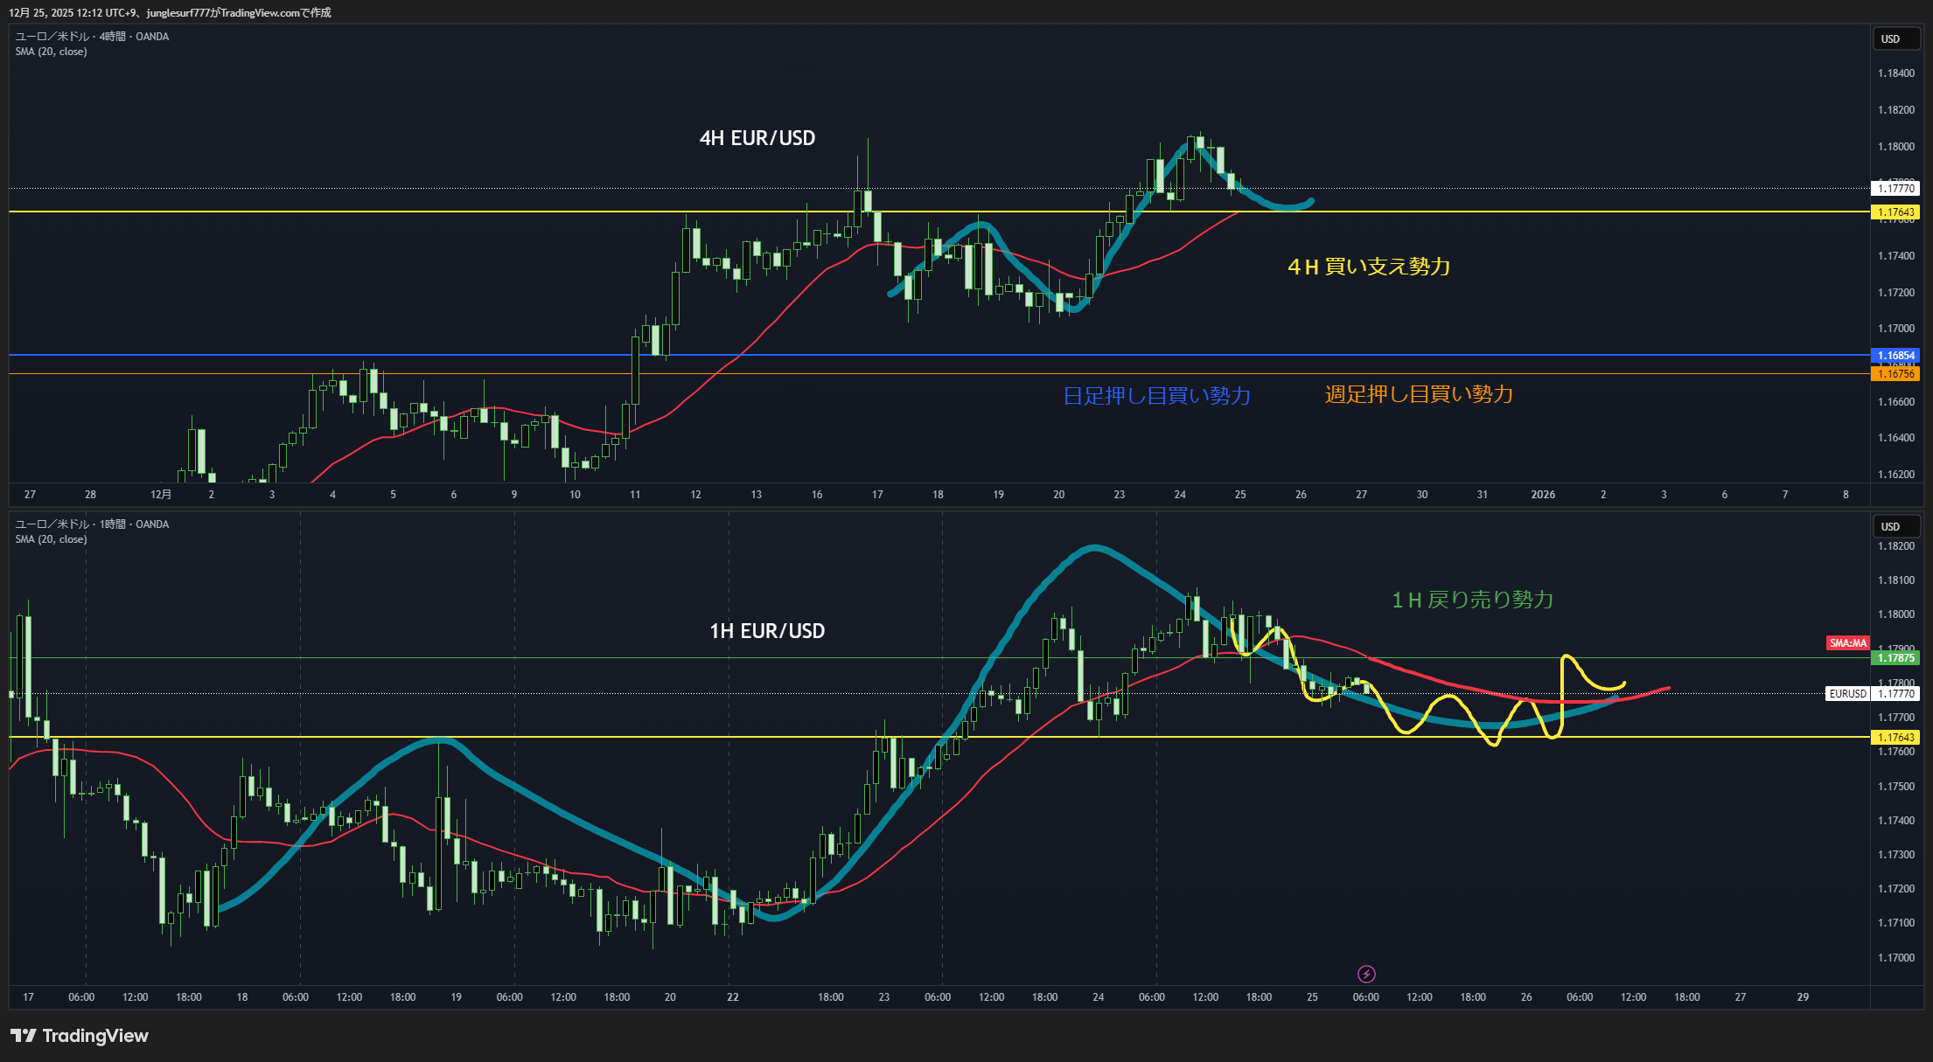Select the 4時間 OANDA symbol title of the top chart
The width and height of the screenshot is (1933, 1062).
coord(92,37)
